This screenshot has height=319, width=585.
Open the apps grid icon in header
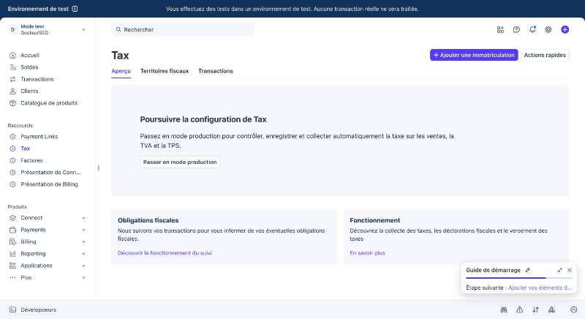point(500,29)
